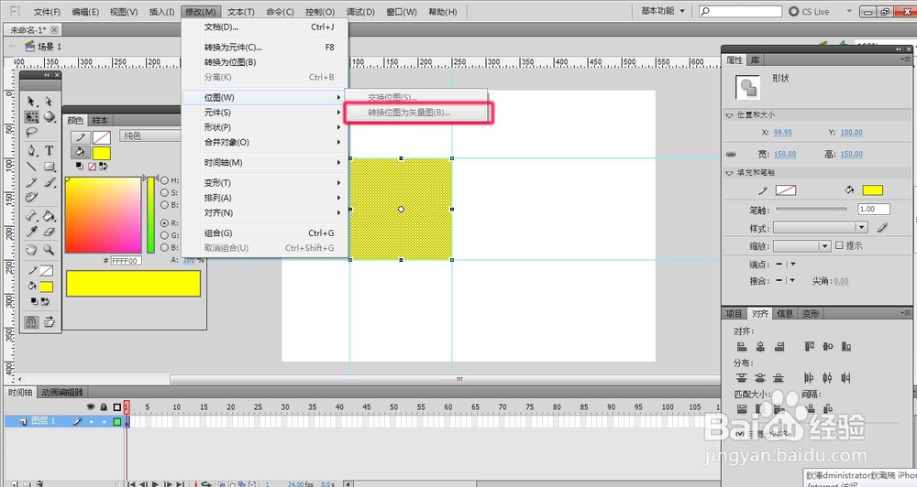
Task: Click lock width and height link icon
Action: (x=731, y=154)
